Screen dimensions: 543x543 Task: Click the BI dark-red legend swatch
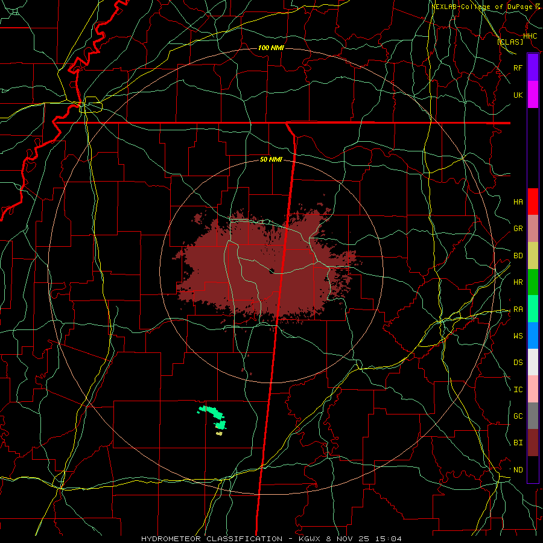[x=533, y=443]
